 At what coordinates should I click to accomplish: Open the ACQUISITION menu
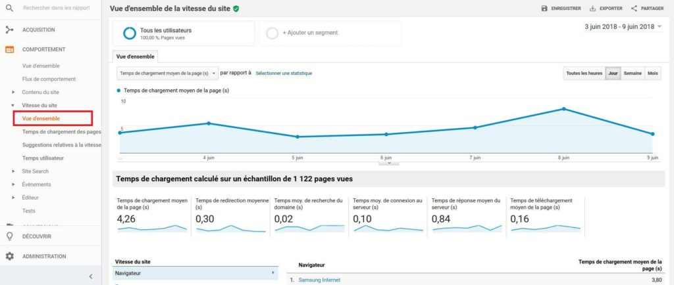tap(39, 30)
